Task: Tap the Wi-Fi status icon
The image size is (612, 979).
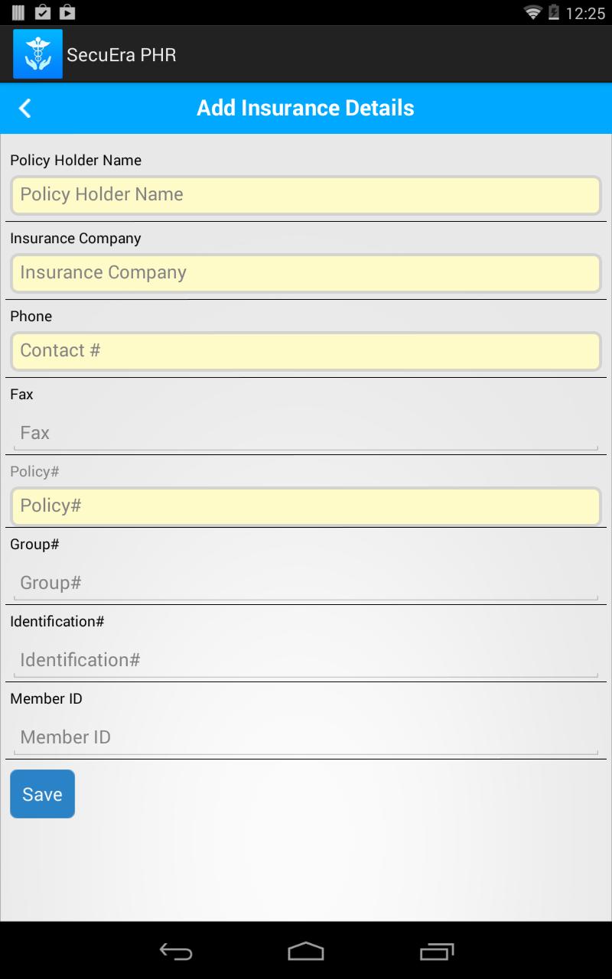Action: 532,12
